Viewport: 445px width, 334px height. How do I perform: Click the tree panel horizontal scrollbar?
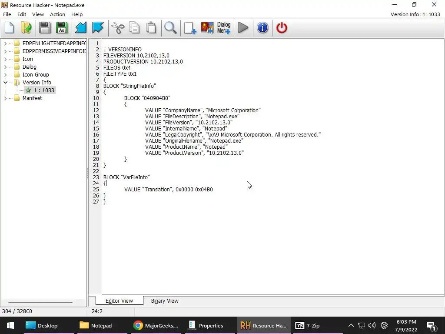40,303
